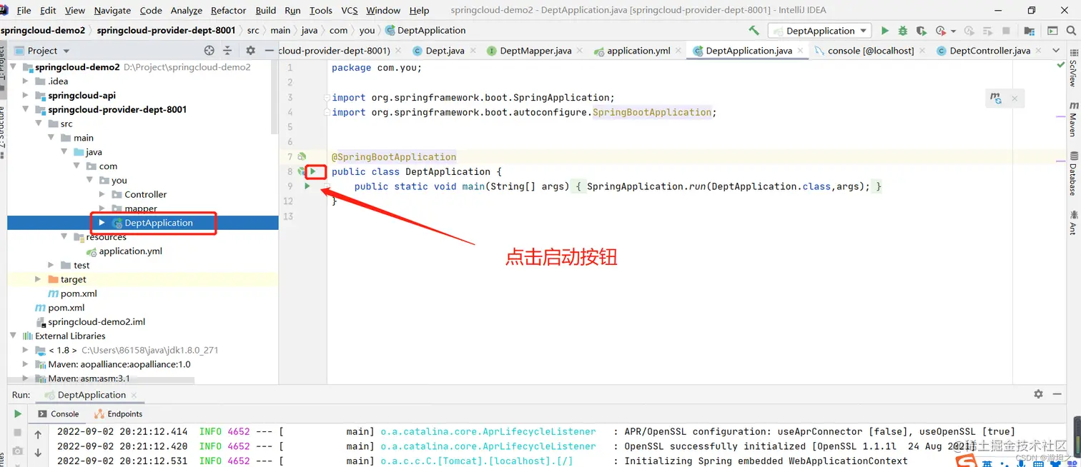Stop the process in the Run panel

point(18,433)
